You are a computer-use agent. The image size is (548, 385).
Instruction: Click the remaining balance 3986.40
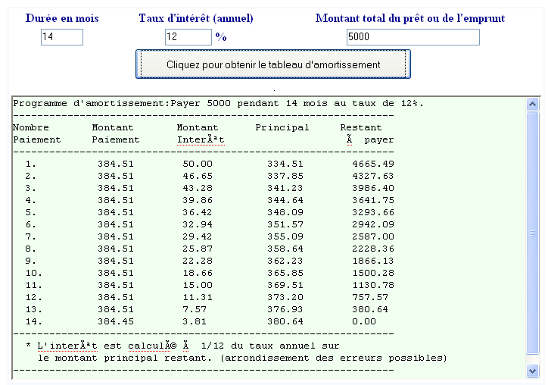click(x=373, y=188)
